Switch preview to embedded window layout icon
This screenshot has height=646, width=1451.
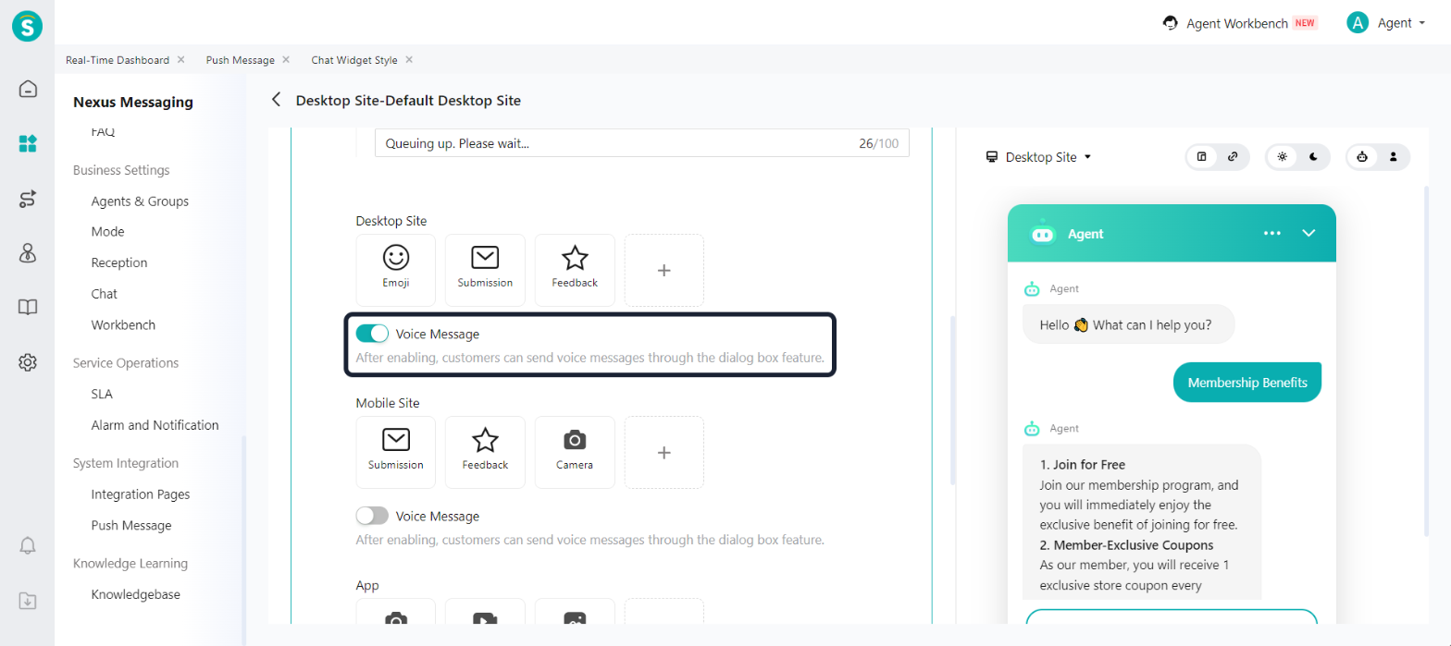click(x=1202, y=157)
